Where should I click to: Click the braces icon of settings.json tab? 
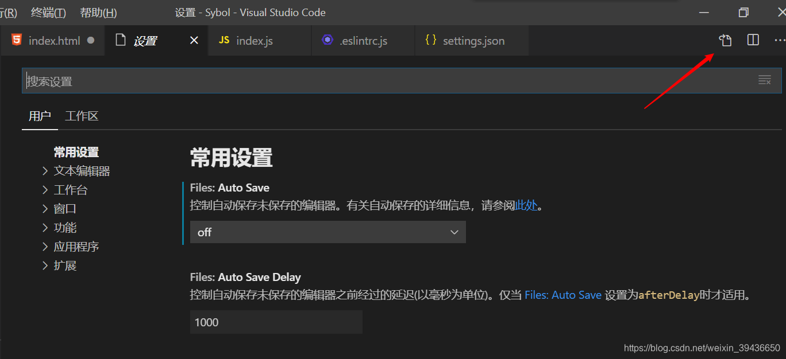tap(431, 40)
